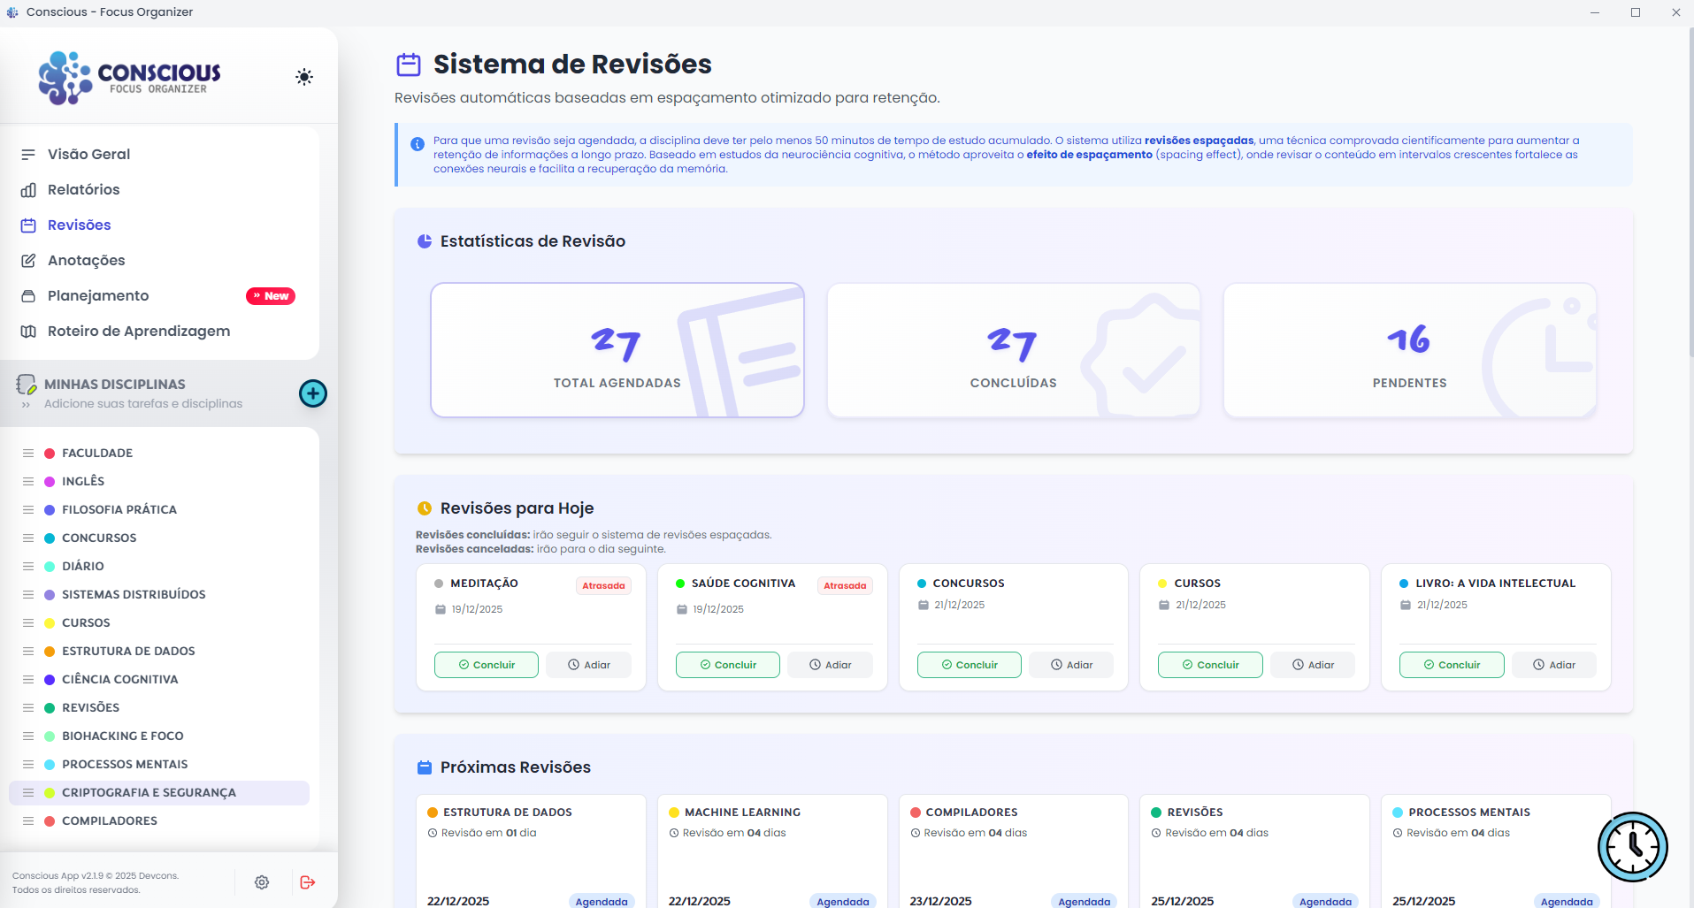Select the Relatórios bar chart icon

coord(29,189)
